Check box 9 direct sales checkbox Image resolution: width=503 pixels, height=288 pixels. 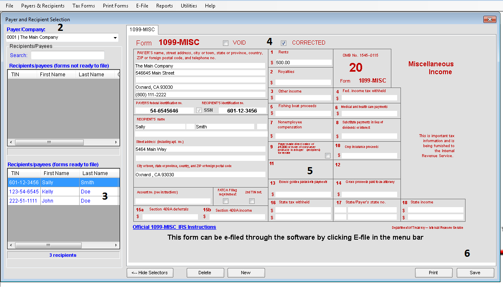(x=328, y=155)
